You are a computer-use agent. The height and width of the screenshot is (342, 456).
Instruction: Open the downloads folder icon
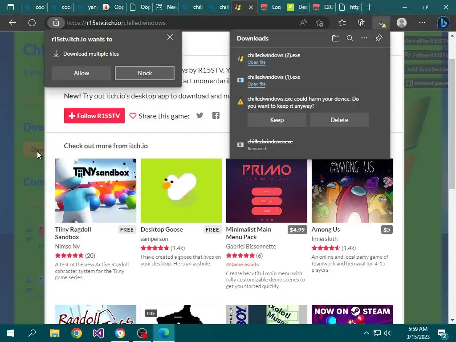pos(336,38)
